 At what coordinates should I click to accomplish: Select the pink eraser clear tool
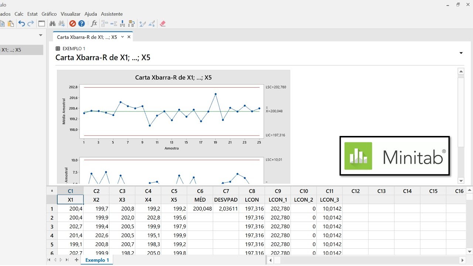click(x=163, y=24)
